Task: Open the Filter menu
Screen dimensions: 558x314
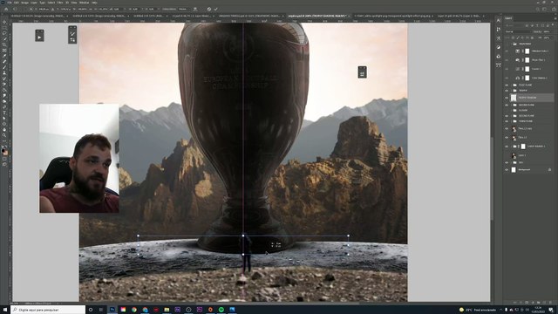Action: pyautogui.click(x=60, y=3)
